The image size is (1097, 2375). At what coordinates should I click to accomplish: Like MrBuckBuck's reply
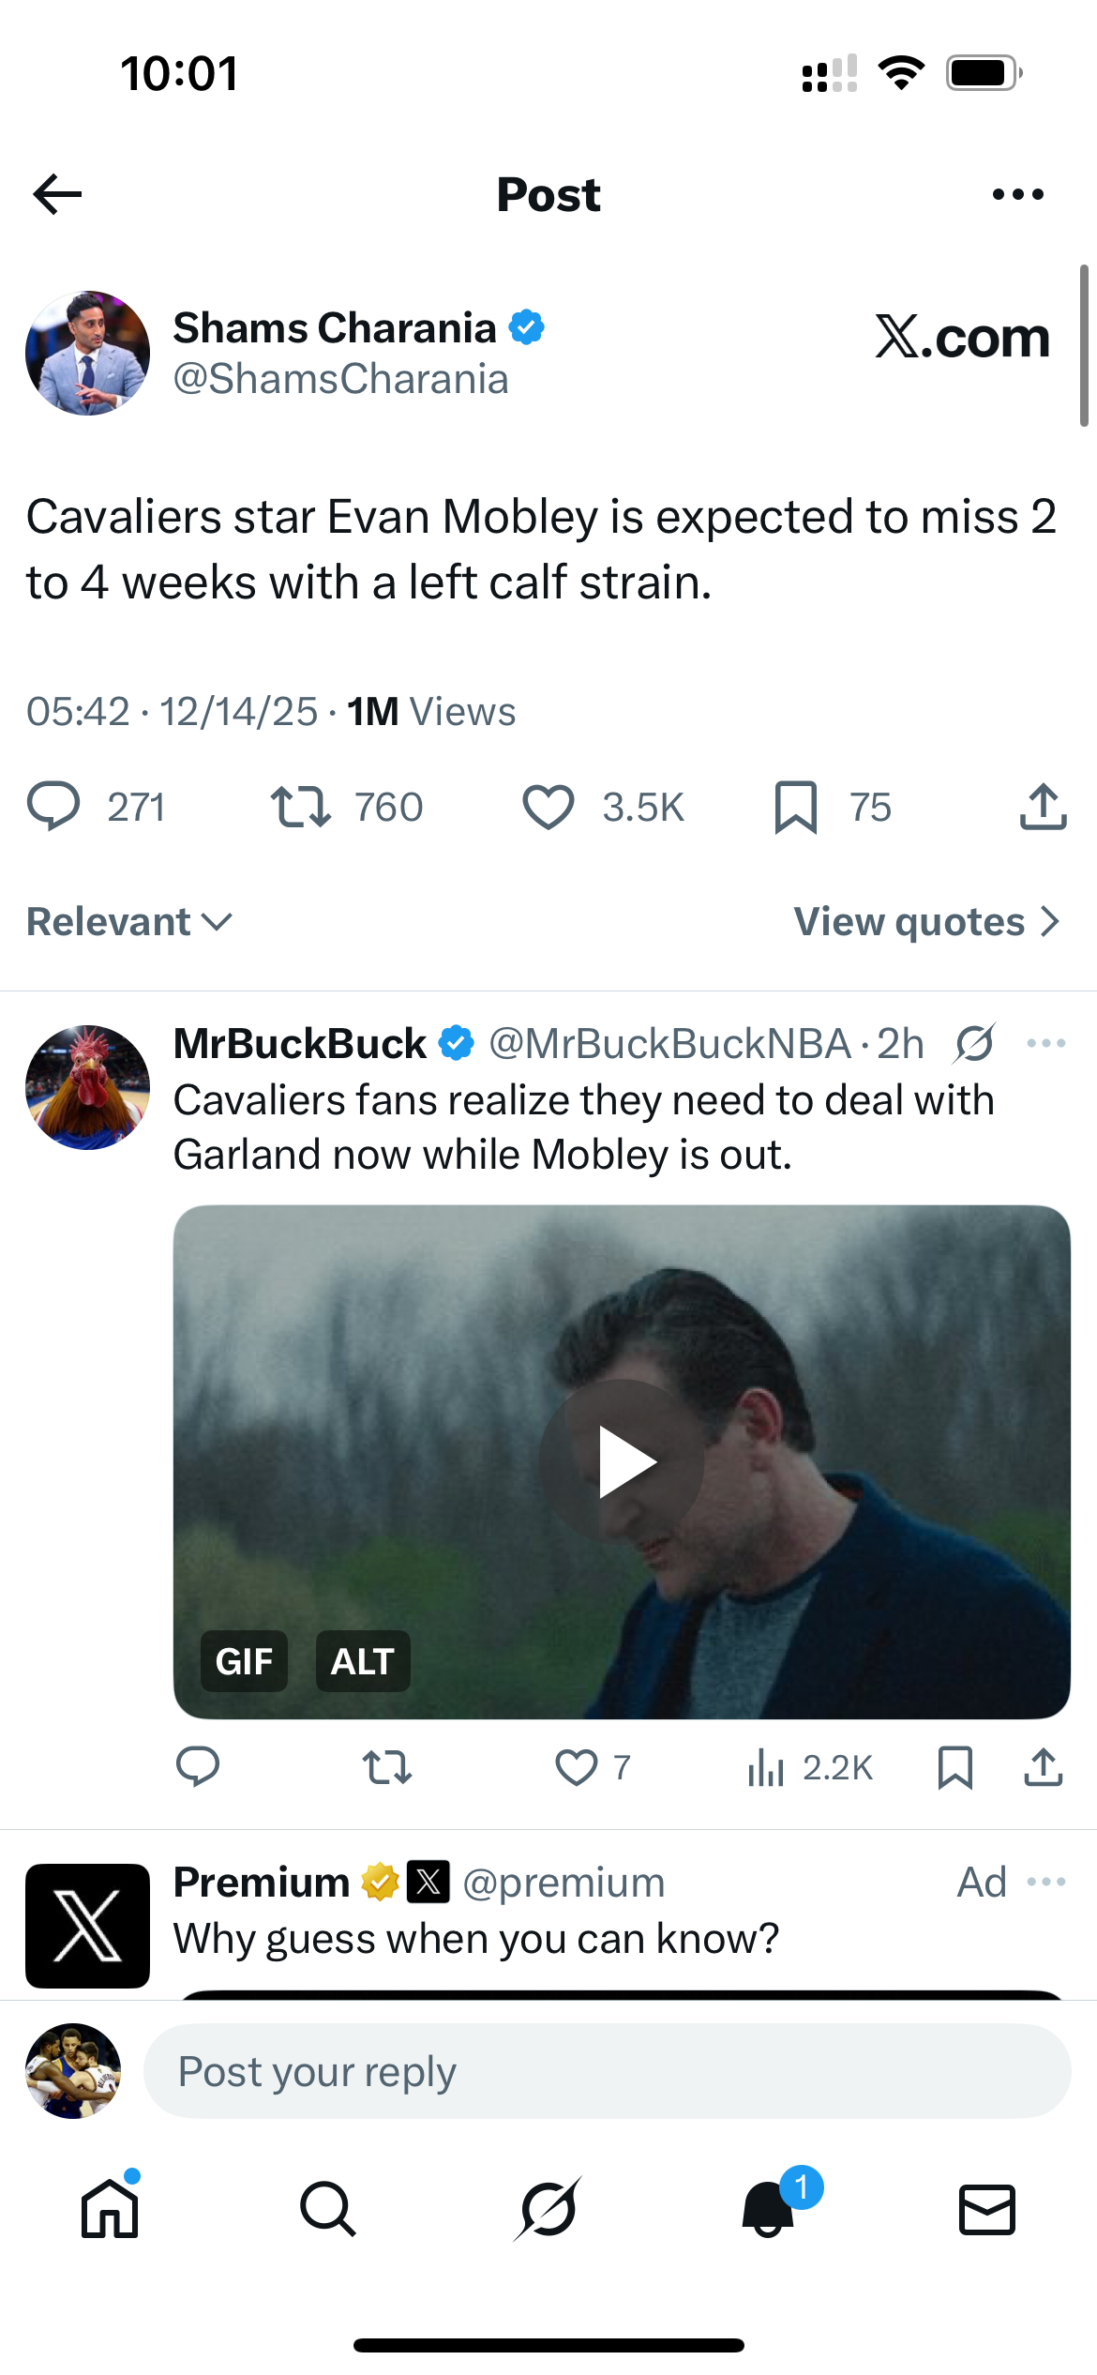pos(577,1767)
